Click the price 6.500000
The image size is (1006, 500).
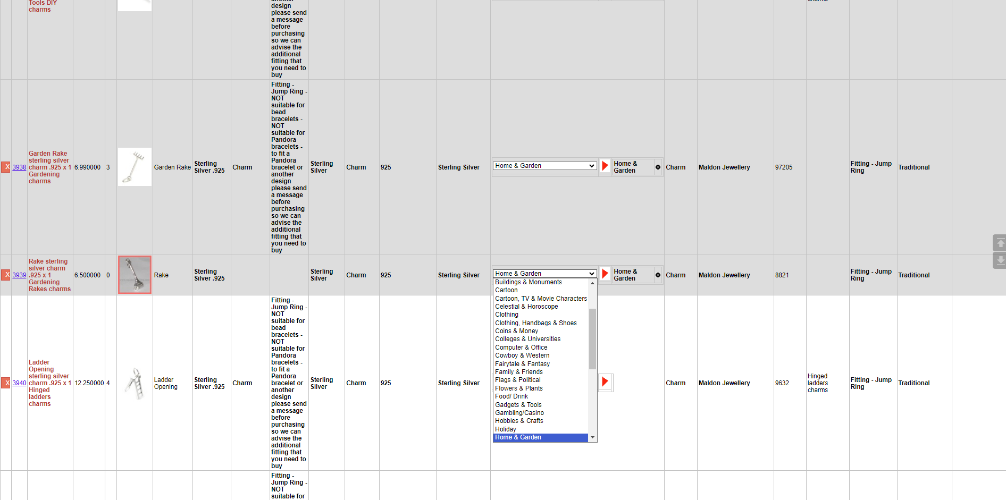pyautogui.click(x=87, y=275)
